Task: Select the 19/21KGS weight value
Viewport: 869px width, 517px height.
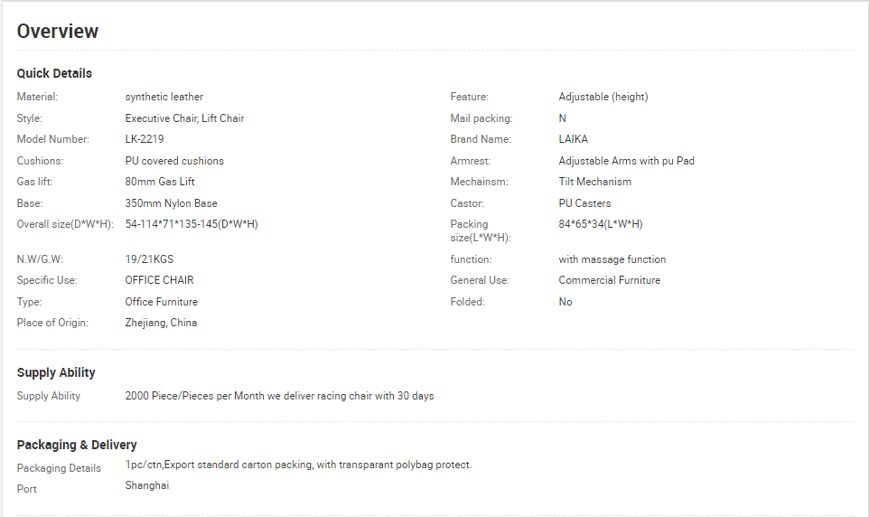Action: click(x=149, y=259)
